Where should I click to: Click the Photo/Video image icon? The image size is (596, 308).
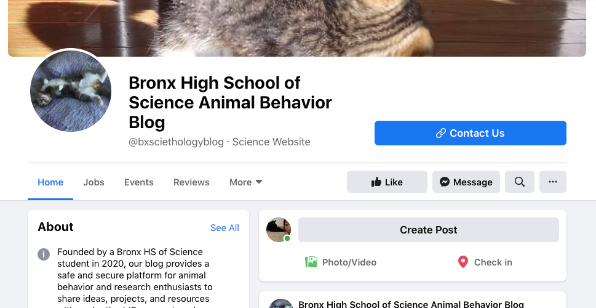pos(311,262)
